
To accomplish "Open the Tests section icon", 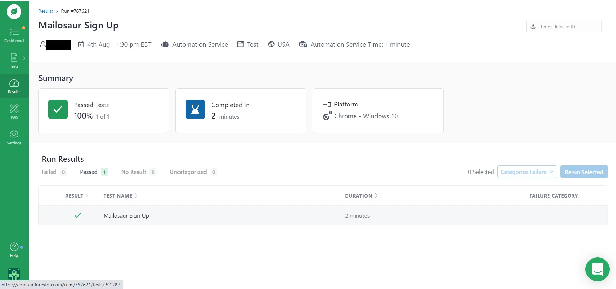I will pos(14,60).
